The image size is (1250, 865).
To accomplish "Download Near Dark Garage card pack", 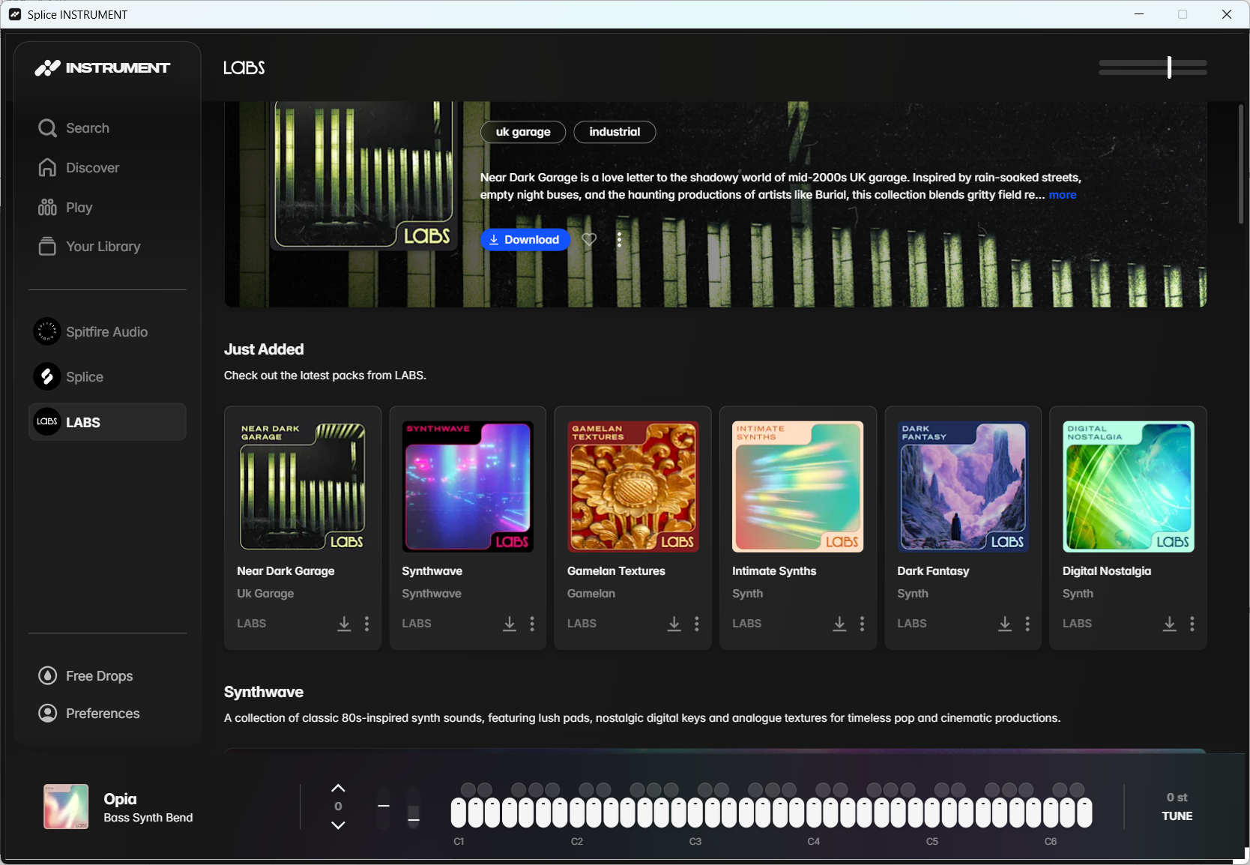I will (x=344, y=624).
